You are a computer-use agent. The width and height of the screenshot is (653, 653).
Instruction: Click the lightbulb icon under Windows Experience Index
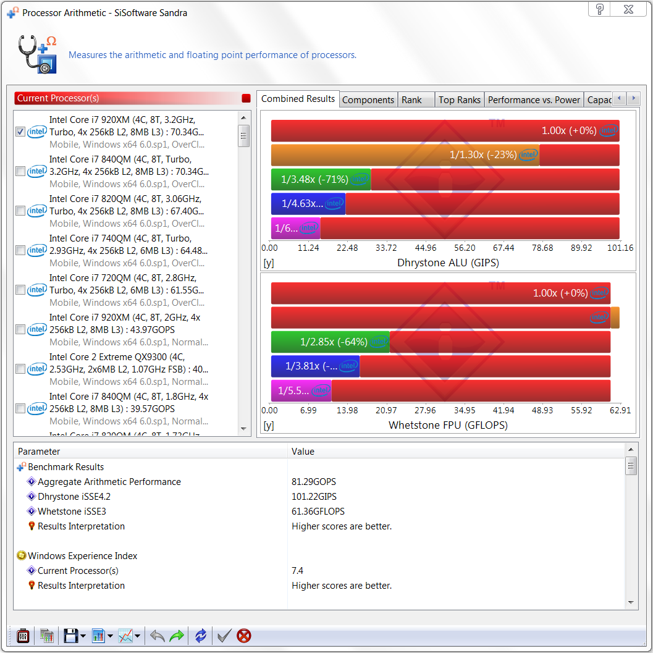coord(32,585)
